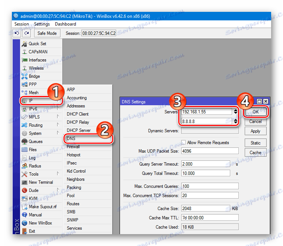Screen dimensions: 283x246
Task: Click the Apply button in DNS Settings
Action: click(x=256, y=131)
